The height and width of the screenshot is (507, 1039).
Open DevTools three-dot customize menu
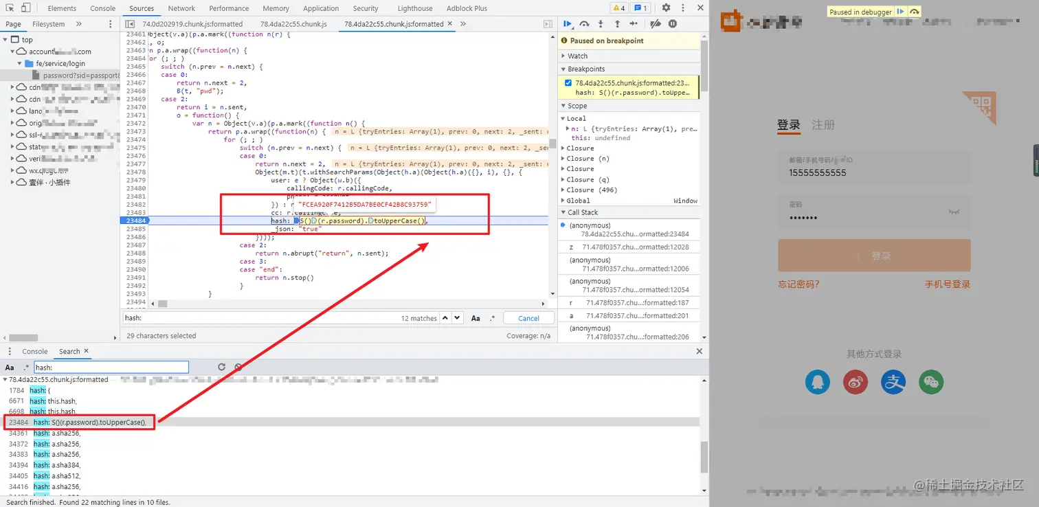tap(684, 8)
